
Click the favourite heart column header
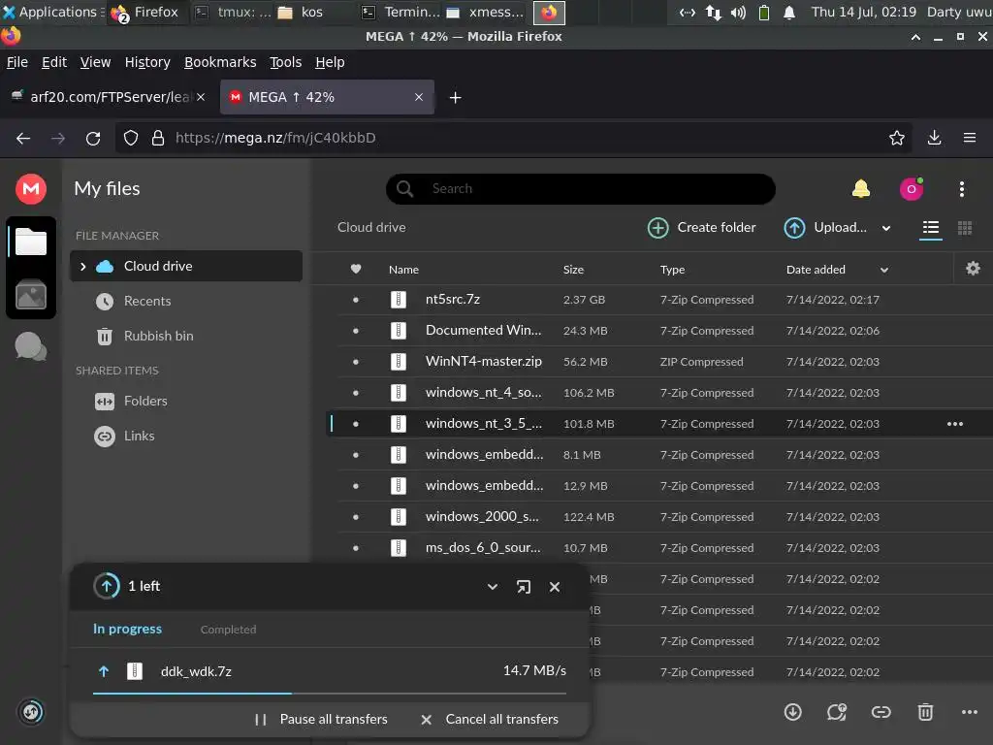pos(356,270)
